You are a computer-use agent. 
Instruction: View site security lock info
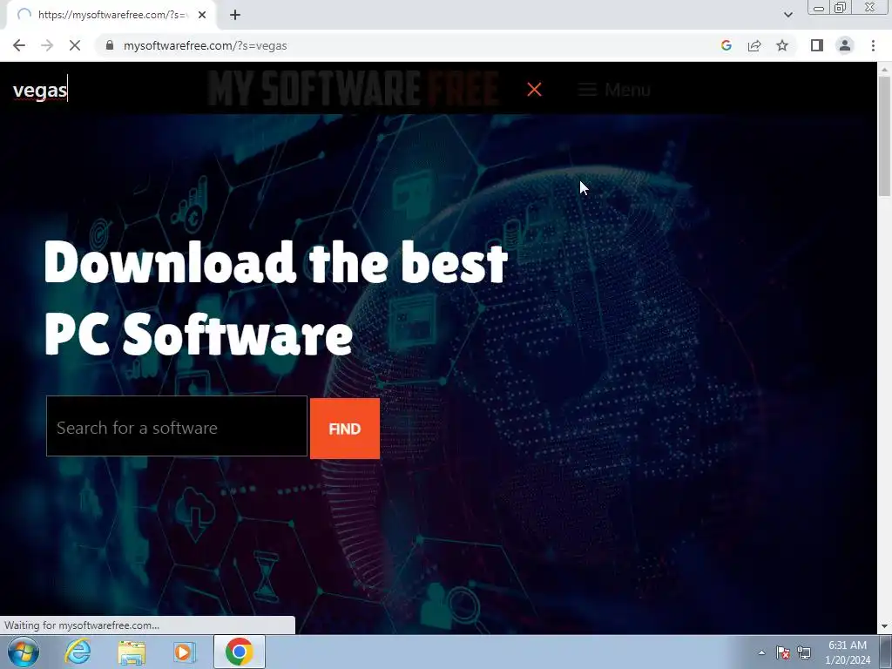[110, 45]
